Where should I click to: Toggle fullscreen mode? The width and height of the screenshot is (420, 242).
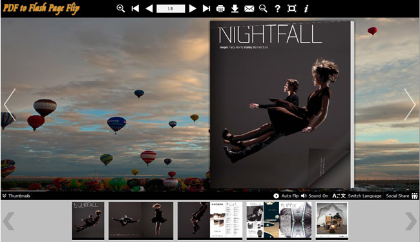pos(291,8)
